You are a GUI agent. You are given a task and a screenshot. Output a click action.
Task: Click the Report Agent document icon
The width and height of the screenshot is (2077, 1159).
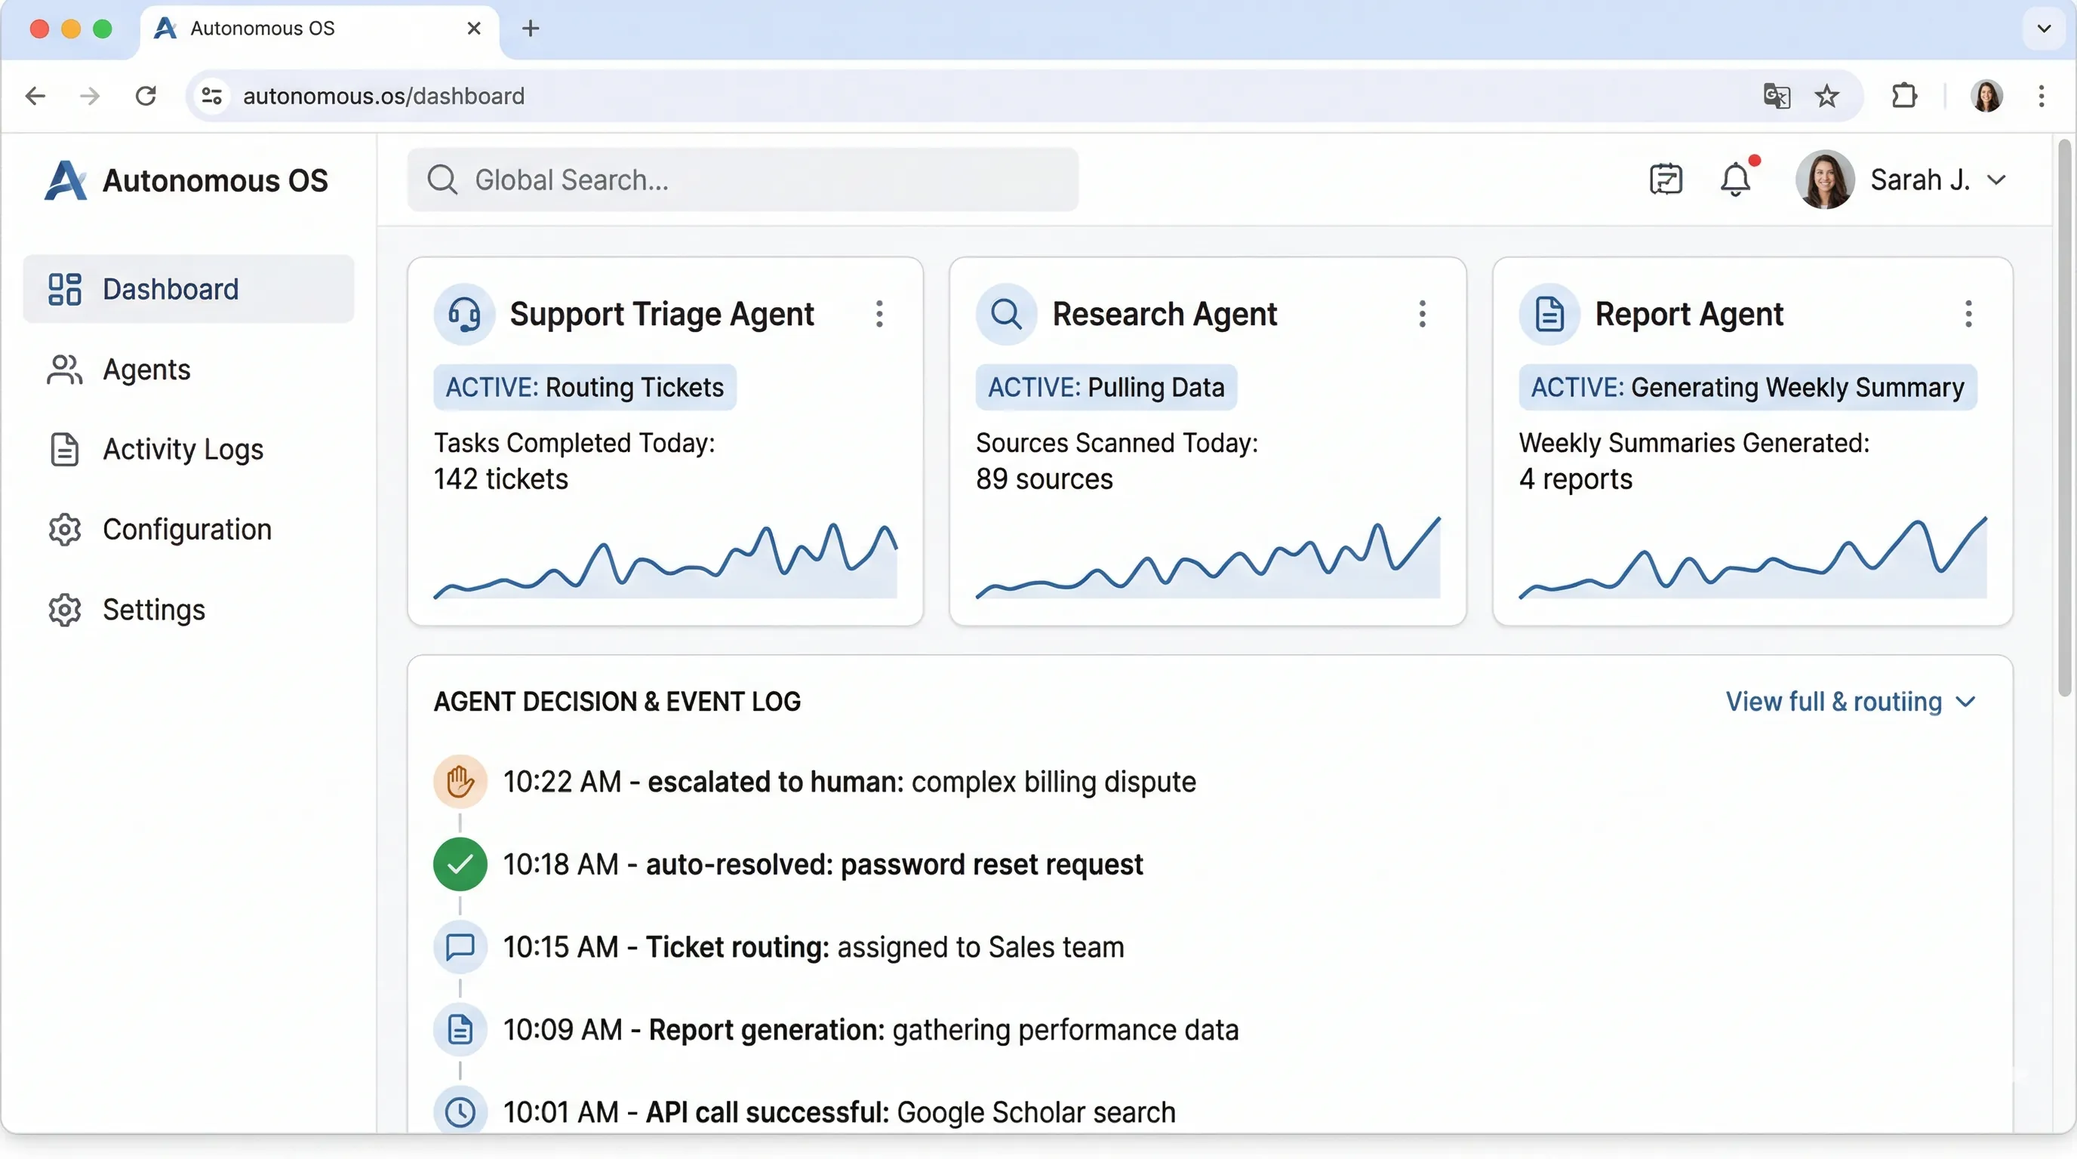(1549, 314)
